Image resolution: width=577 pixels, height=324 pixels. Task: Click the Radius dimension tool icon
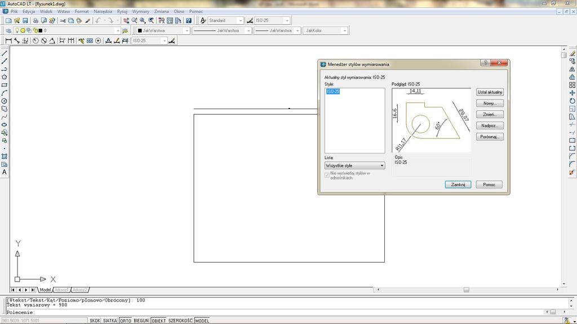35,40
